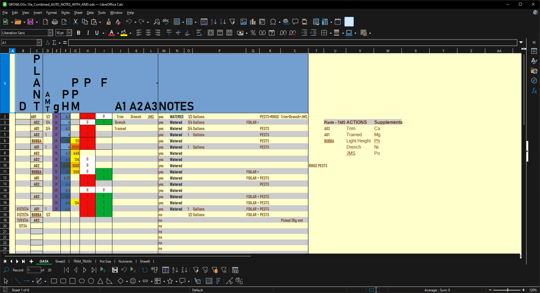Screen dimensions: 540x293
Task: Click the Fontwork Text icon
Action: tap(218, 281)
